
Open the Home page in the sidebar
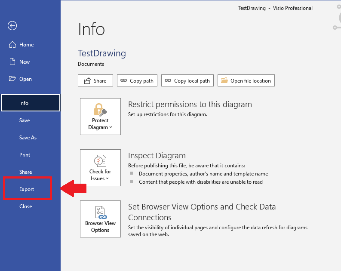(30, 45)
